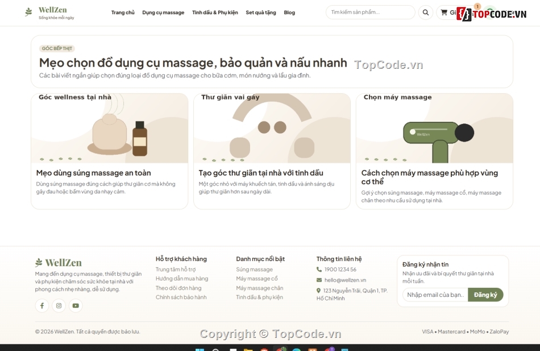Click the phone icon beside 1900 1234 56
This screenshot has height=351, width=540.
319,269
